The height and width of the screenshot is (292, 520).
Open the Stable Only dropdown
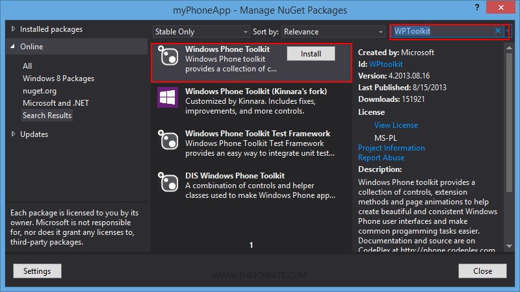click(201, 32)
